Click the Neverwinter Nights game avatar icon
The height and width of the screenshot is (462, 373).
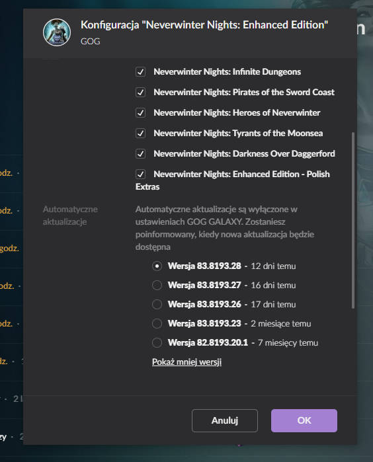click(57, 32)
